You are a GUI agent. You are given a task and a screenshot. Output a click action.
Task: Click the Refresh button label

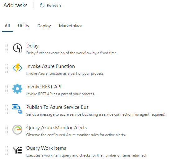(54, 5)
